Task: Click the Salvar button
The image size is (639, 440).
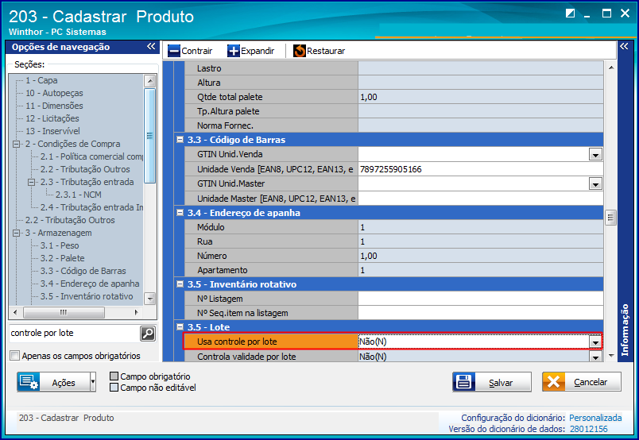Action: tap(492, 382)
